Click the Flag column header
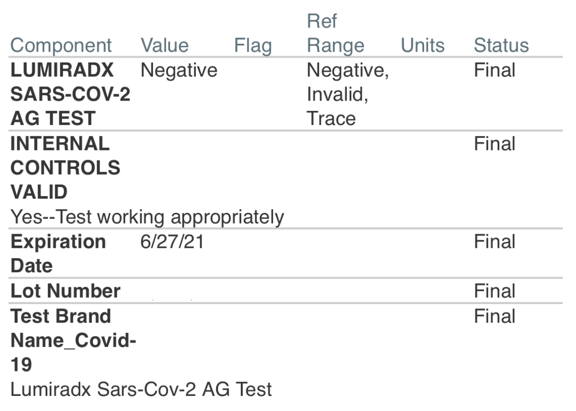 pyautogui.click(x=253, y=45)
